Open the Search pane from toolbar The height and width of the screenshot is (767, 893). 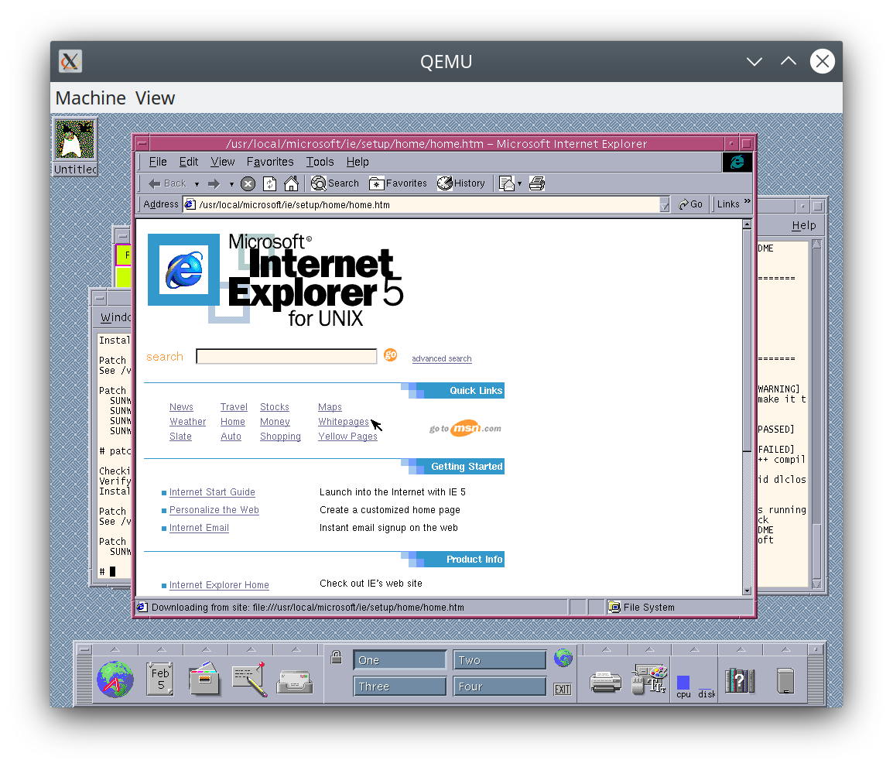(335, 183)
